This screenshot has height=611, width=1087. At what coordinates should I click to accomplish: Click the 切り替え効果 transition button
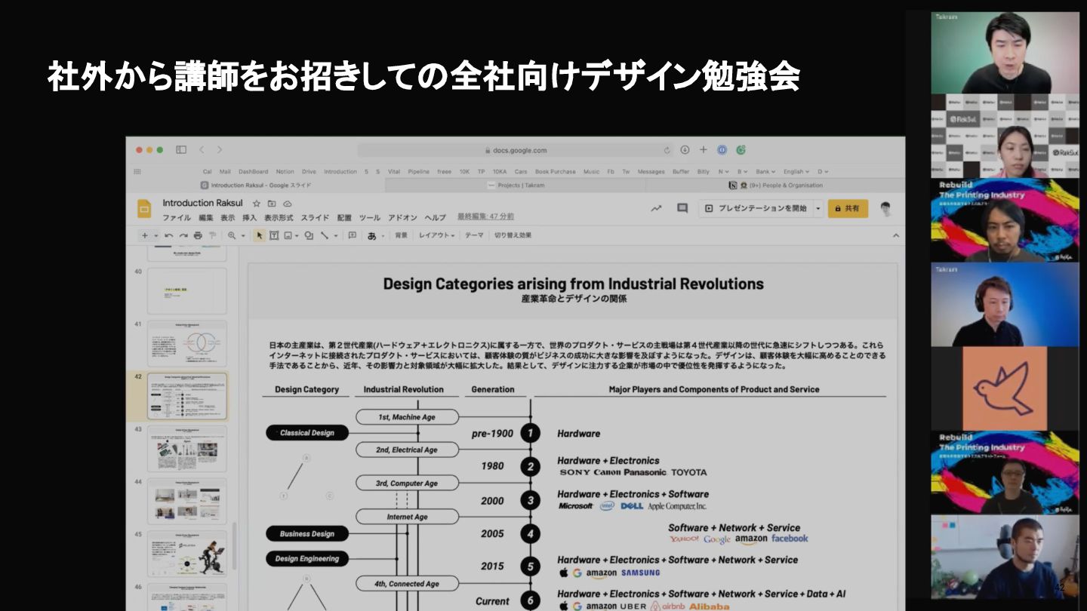(513, 235)
